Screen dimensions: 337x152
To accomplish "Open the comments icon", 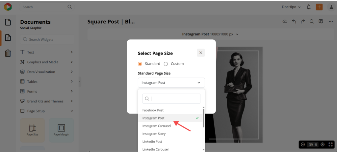I will coord(321,21).
